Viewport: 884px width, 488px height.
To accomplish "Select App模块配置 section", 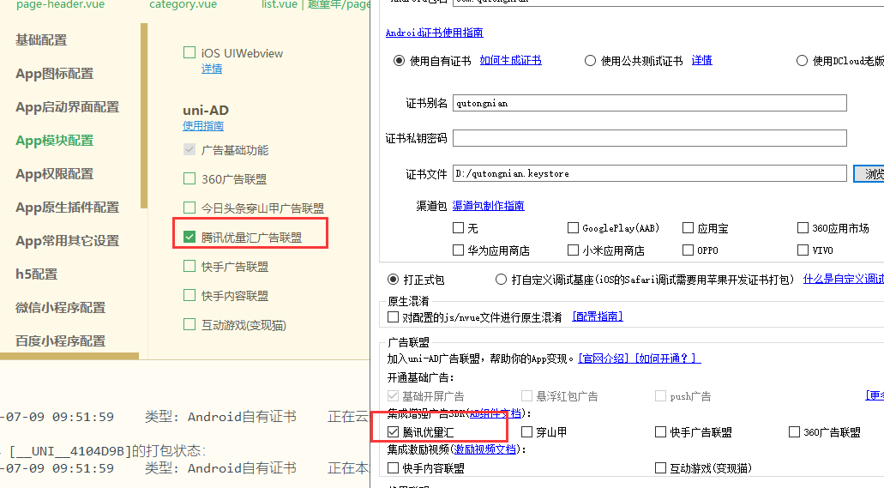I will point(54,141).
